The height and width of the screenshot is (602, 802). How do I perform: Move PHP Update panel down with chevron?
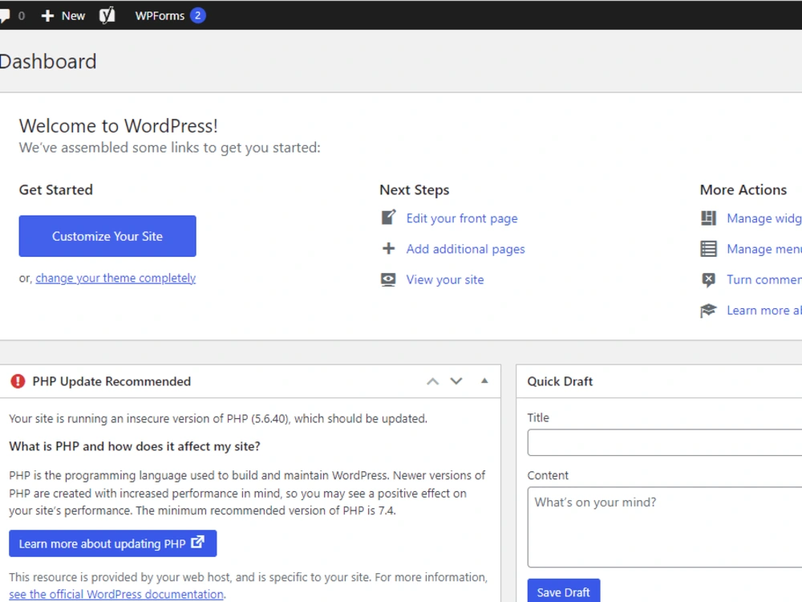pos(456,381)
